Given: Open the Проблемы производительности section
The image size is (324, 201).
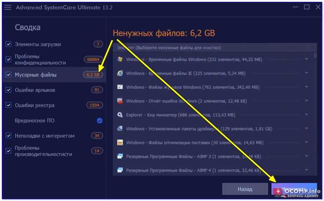Looking at the screenshot, I should tap(43, 151).
